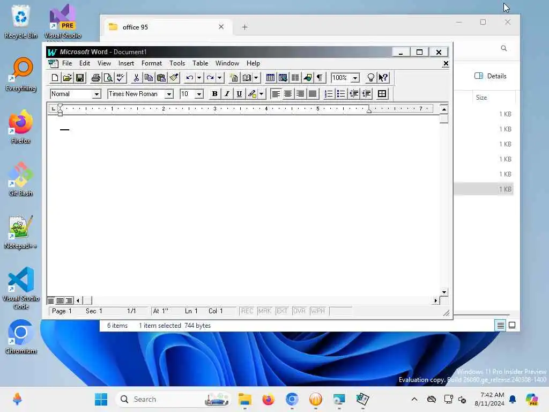The width and height of the screenshot is (549, 412).
Task: Show TipWizard lightbulb
Action: (370, 78)
